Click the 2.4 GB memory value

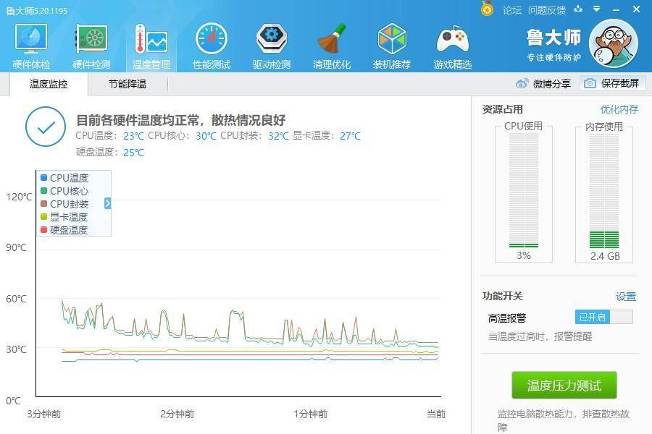[x=605, y=256]
